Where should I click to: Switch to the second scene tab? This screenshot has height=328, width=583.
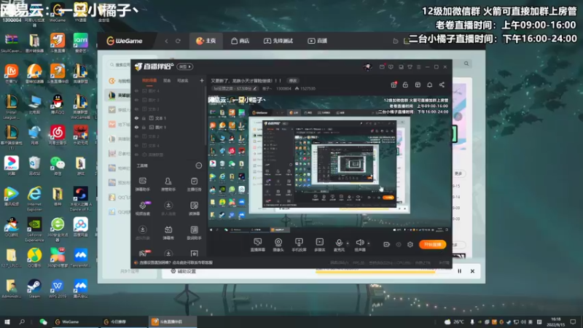[167, 81]
